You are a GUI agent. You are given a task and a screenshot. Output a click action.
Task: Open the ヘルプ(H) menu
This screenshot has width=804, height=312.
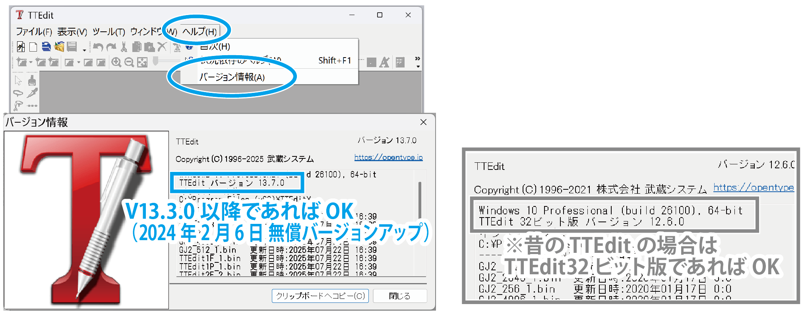(200, 31)
